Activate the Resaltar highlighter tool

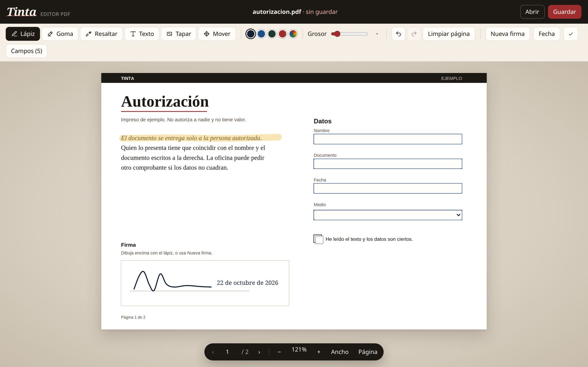point(101,34)
